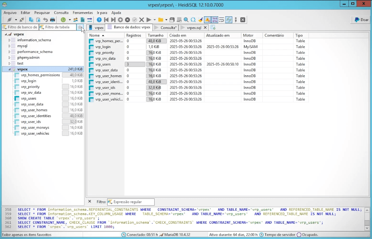Viewport: 372px width, 239px height.
Task: Click the new query tab icon
Action: click(213, 28)
